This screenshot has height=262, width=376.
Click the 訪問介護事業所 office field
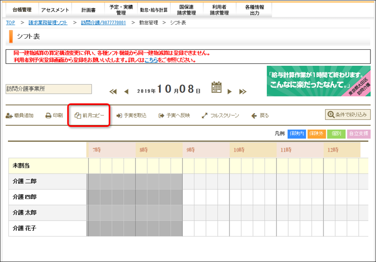(x=49, y=89)
